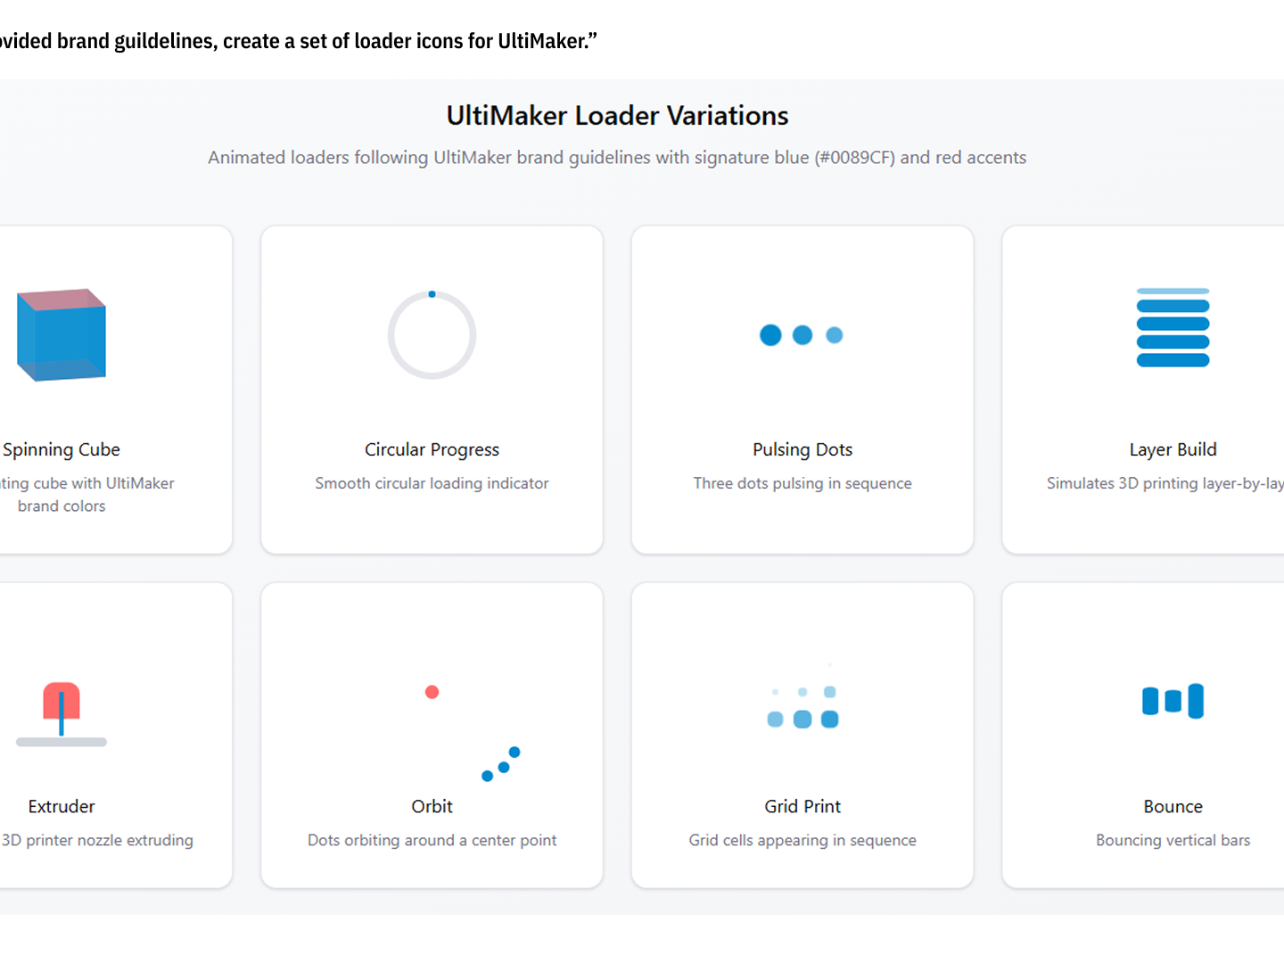The image size is (1284, 963).
Task: Click the "Grid Print" card title
Action: tap(802, 806)
